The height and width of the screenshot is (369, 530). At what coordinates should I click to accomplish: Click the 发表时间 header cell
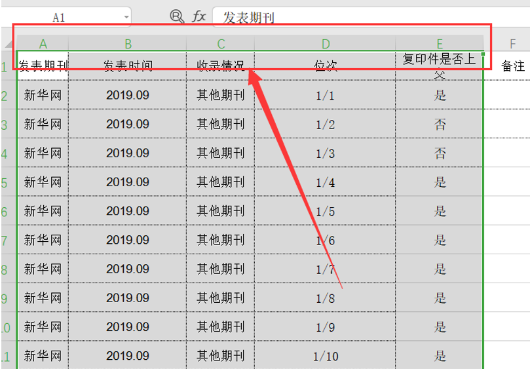point(128,66)
